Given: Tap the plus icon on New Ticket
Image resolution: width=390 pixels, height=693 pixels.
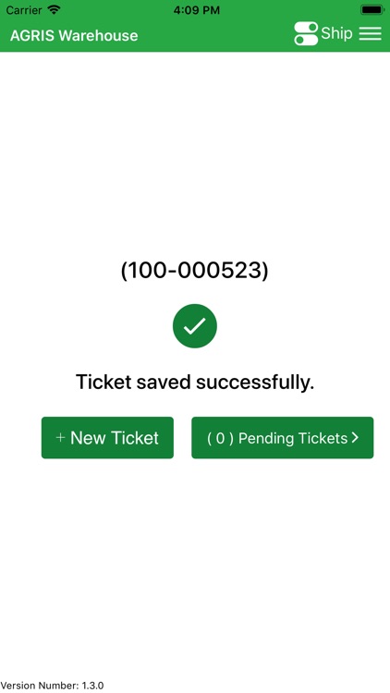Looking at the screenshot, I should [x=60, y=438].
